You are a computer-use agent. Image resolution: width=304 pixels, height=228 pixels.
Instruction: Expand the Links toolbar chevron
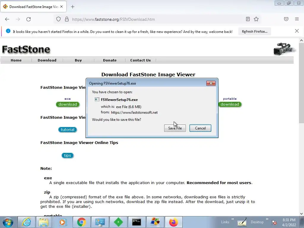(232, 219)
